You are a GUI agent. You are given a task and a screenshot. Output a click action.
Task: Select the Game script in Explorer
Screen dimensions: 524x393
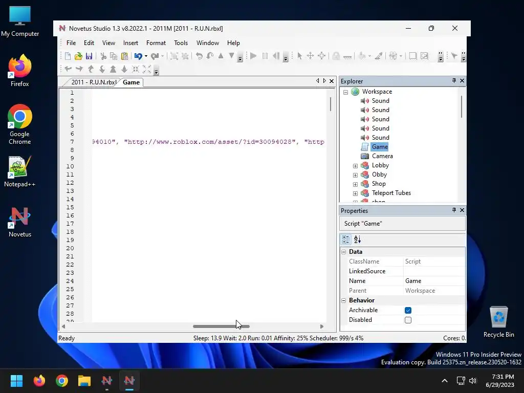(380, 147)
